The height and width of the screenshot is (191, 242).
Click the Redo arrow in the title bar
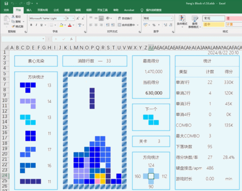click(x=21, y=3)
